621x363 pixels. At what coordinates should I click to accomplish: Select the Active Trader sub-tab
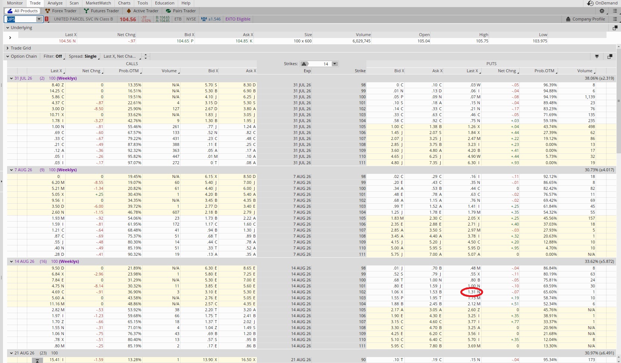pos(143,11)
